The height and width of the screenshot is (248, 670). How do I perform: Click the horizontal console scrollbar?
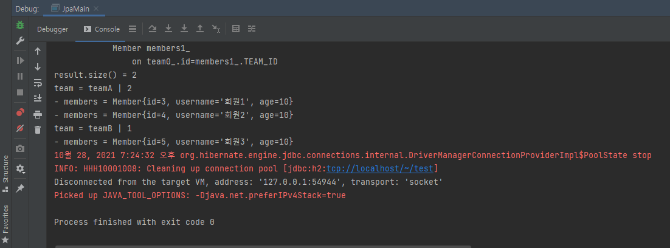pos(263,246)
